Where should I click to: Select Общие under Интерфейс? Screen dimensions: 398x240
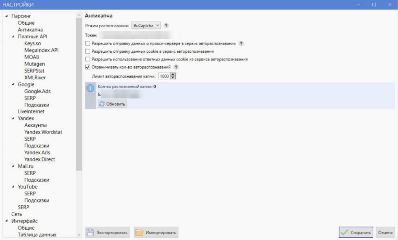click(x=26, y=228)
